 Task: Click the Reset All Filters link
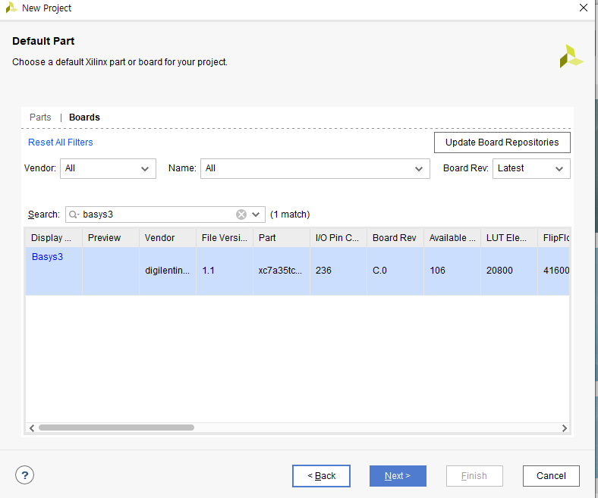click(61, 143)
